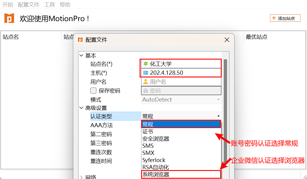The image size is (307, 179).
Task: Collapse the 基本 section
Action: click(81, 56)
